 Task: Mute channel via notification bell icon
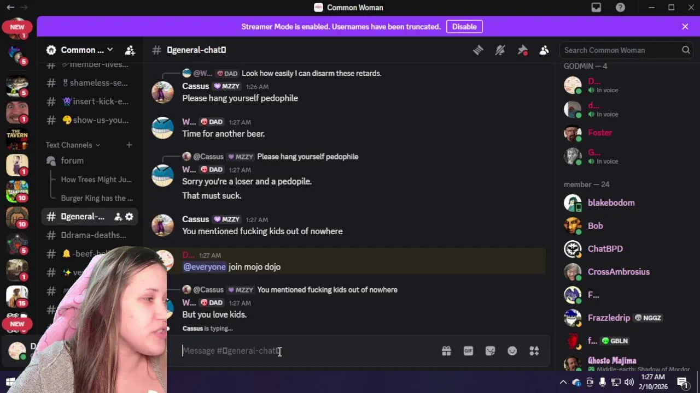click(x=500, y=50)
